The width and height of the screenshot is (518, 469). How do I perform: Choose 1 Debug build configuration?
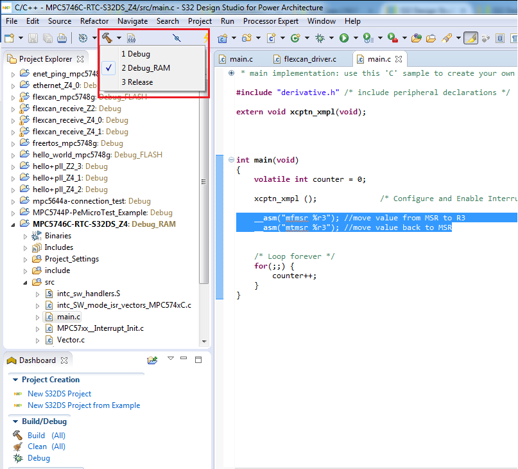click(152, 54)
